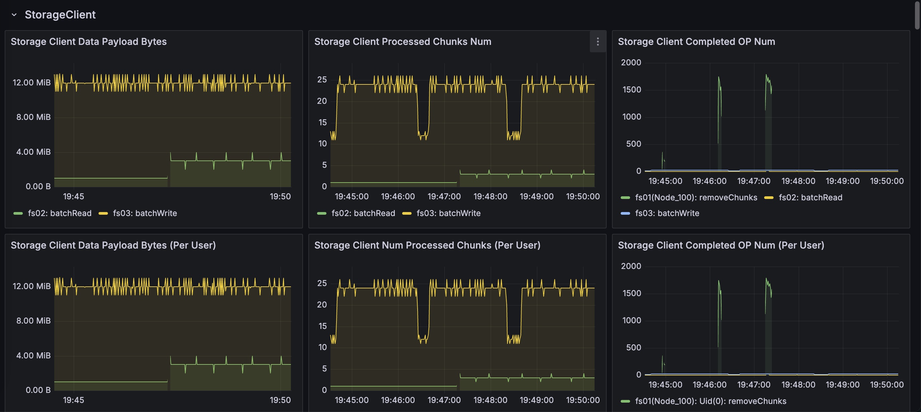Click the StorageClient row title

(60, 15)
